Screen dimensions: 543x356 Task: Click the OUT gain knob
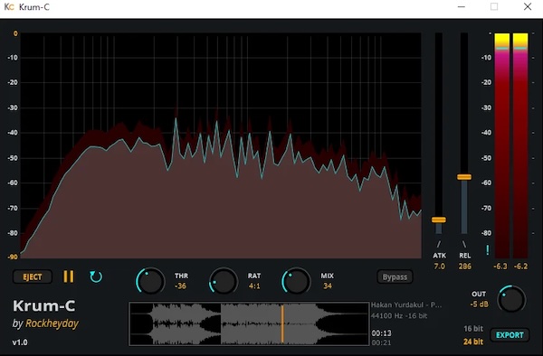click(x=511, y=299)
